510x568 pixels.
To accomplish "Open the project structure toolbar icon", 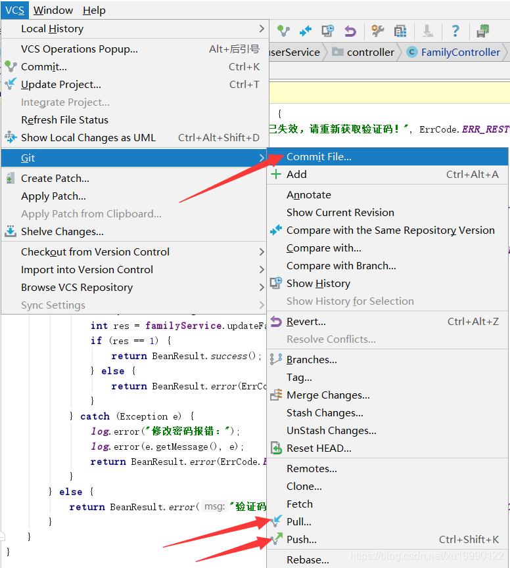I will pyautogui.click(x=400, y=31).
